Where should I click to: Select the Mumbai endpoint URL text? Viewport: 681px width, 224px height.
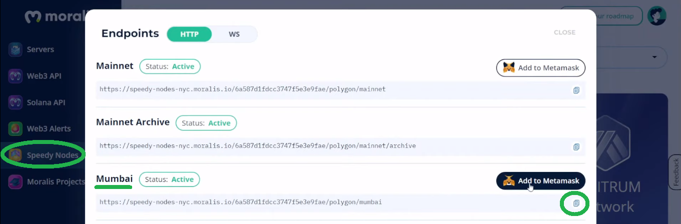coord(241,202)
